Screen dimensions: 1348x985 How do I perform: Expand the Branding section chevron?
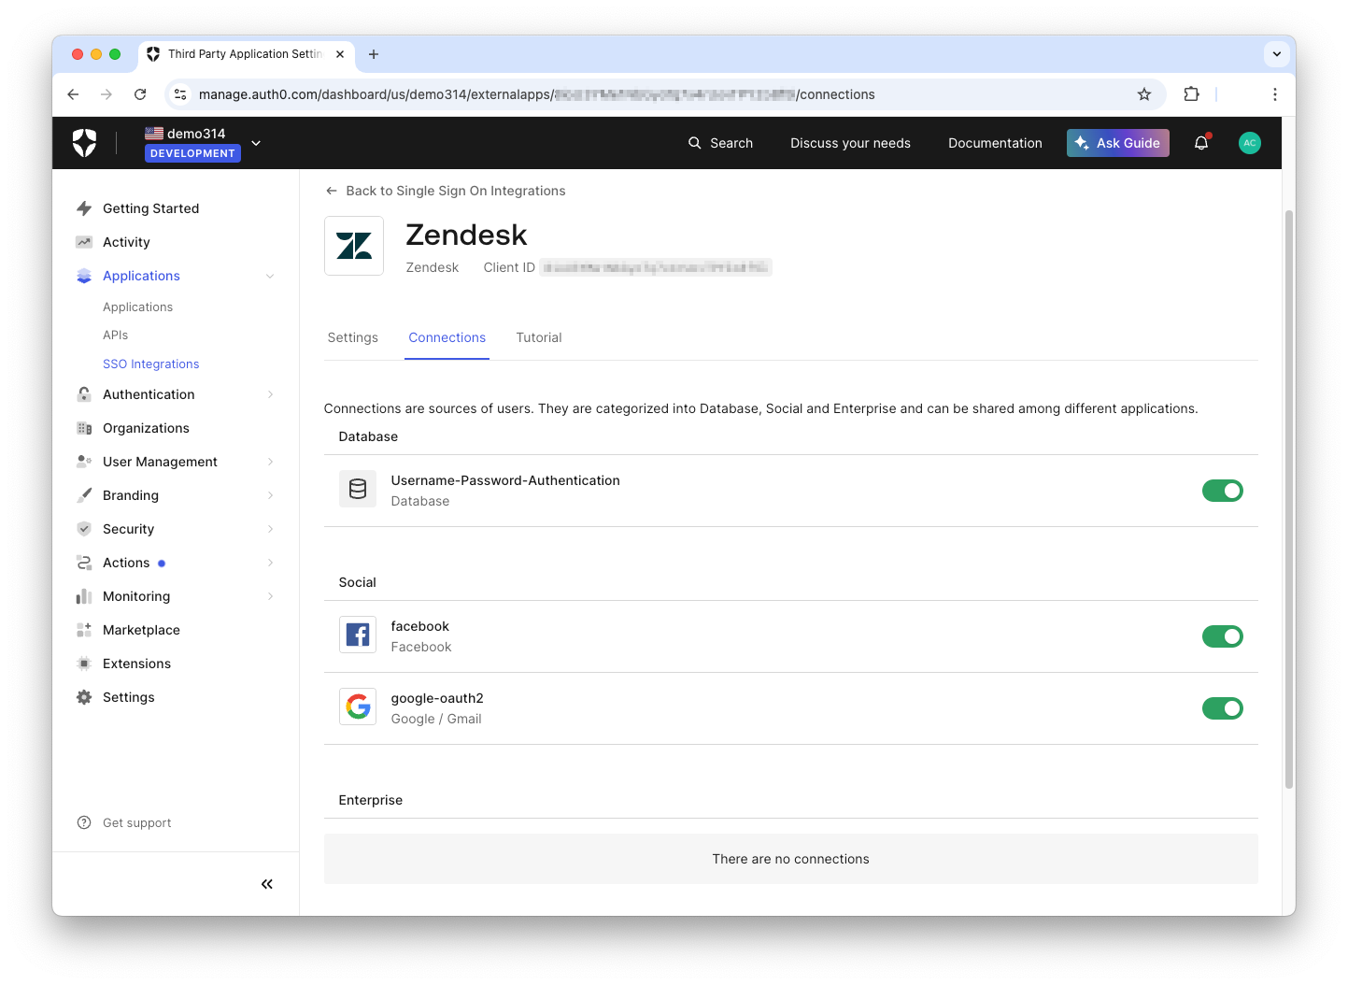click(x=270, y=495)
